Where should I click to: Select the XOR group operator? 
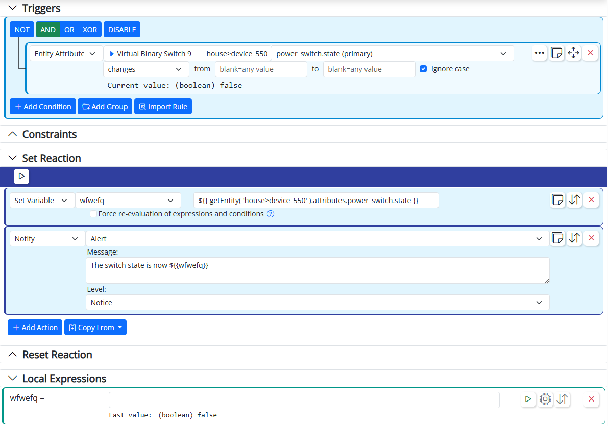click(x=90, y=30)
